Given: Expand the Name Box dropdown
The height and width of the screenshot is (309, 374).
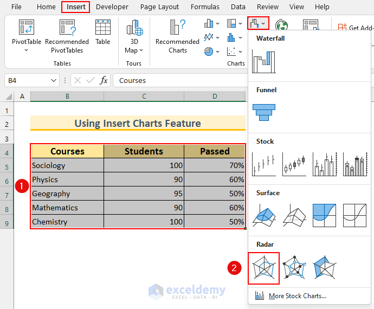Looking at the screenshot, I should point(54,81).
